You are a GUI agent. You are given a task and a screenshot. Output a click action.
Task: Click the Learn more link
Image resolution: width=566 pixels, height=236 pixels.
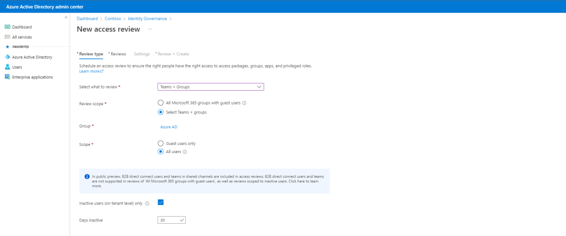pyautogui.click(x=91, y=71)
